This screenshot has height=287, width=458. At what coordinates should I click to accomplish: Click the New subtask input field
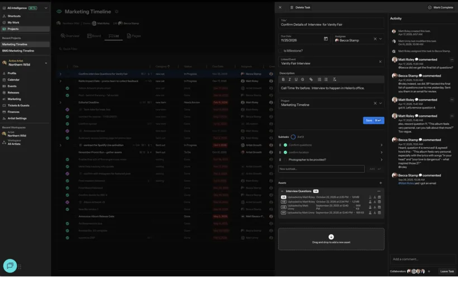(321, 169)
